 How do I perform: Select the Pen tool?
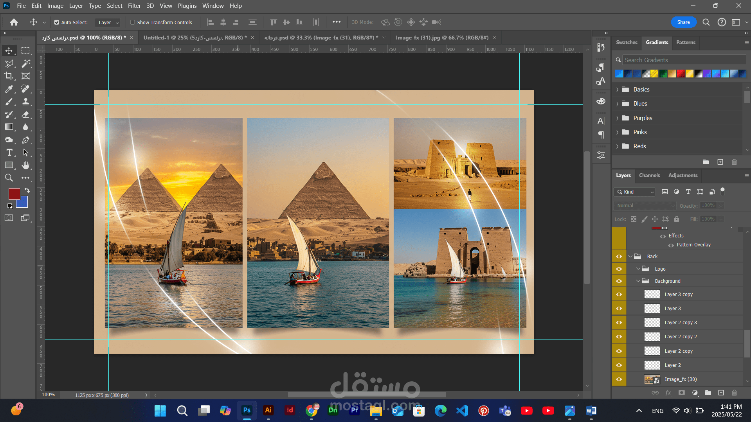[25, 140]
